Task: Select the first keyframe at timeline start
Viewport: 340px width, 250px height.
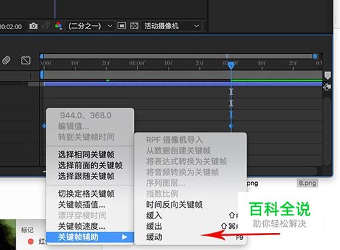Action: (x=44, y=126)
